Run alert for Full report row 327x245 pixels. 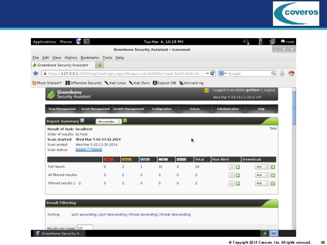pyautogui.click(x=238, y=167)
